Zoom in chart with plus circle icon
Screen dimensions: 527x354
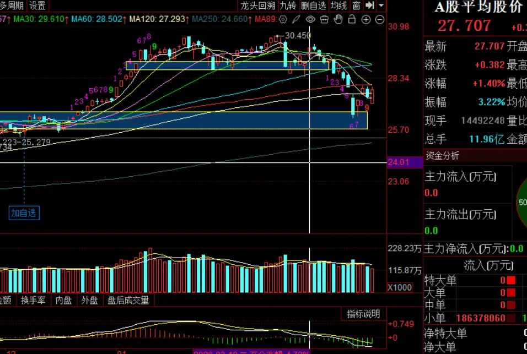click(x=365, y=19)
